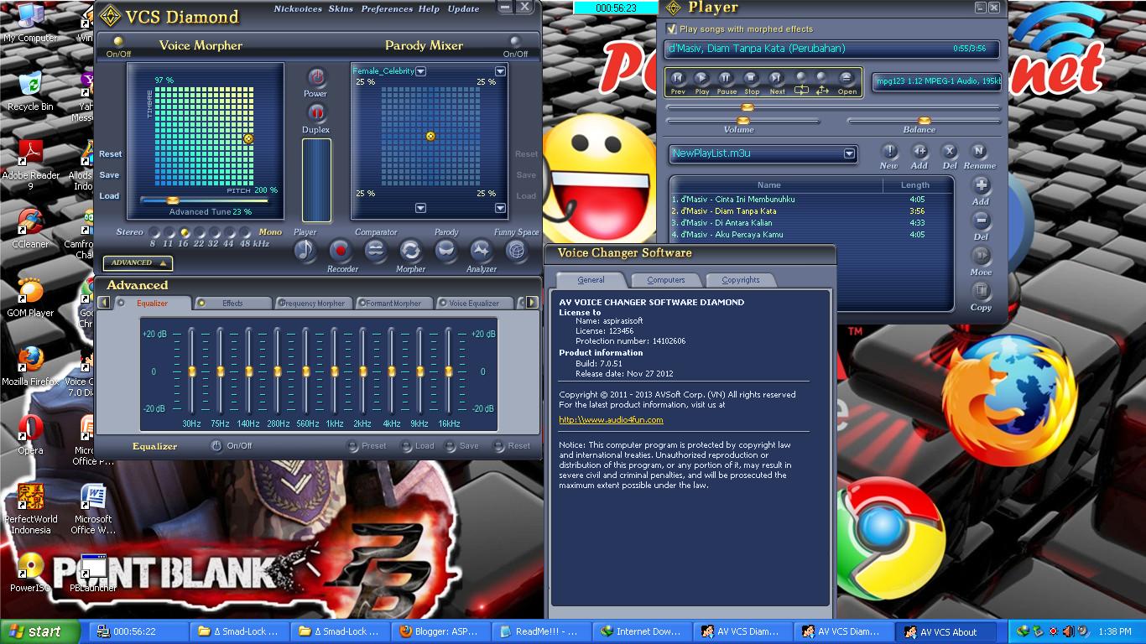Click Reset beside Voice Morpher graph
This screenshot has height=644, width=1146.
(110, 154)
